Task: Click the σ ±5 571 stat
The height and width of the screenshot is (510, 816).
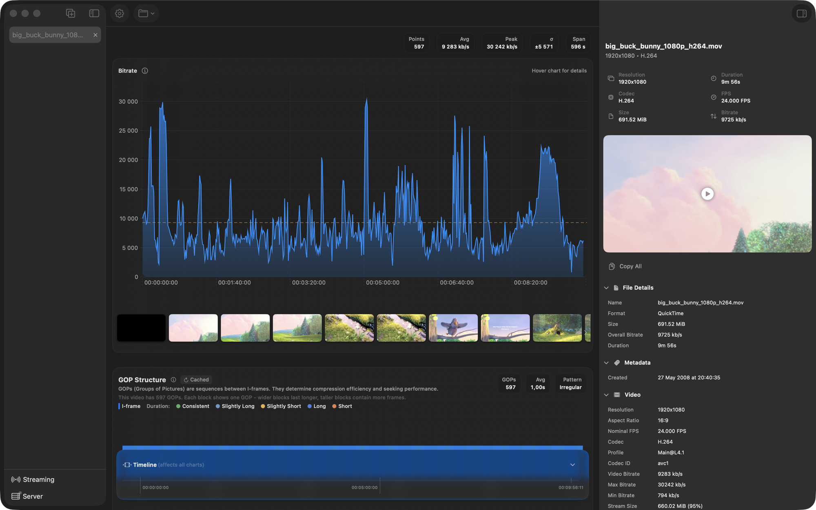Action: (x=544, y=43)
